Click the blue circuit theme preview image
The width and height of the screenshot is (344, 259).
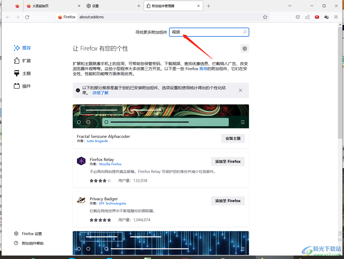coord(161,243)
